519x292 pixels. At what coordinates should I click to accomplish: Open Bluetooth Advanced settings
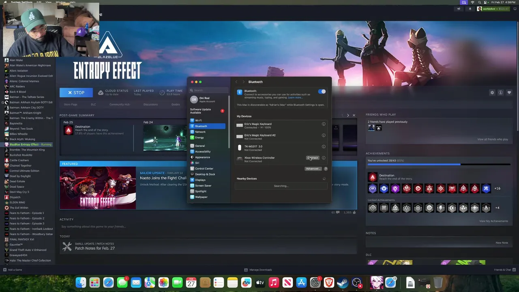click(x=313, y=169)
